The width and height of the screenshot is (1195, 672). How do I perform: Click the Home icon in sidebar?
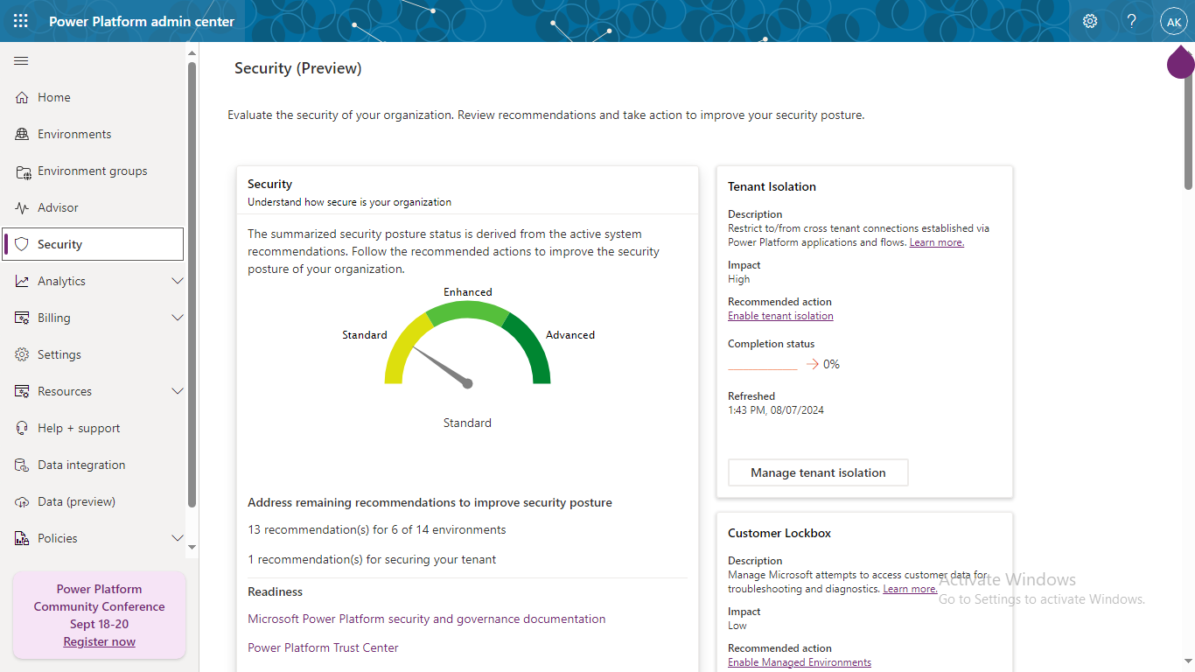point(23,98)
